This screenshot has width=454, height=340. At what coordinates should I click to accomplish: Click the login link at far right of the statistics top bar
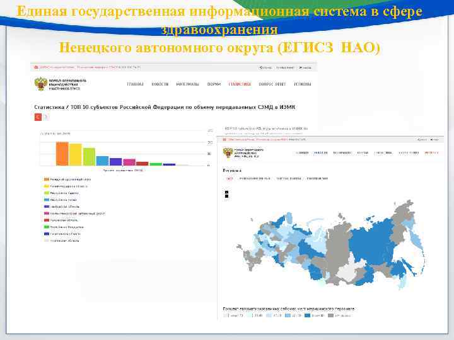click(305, 67)
